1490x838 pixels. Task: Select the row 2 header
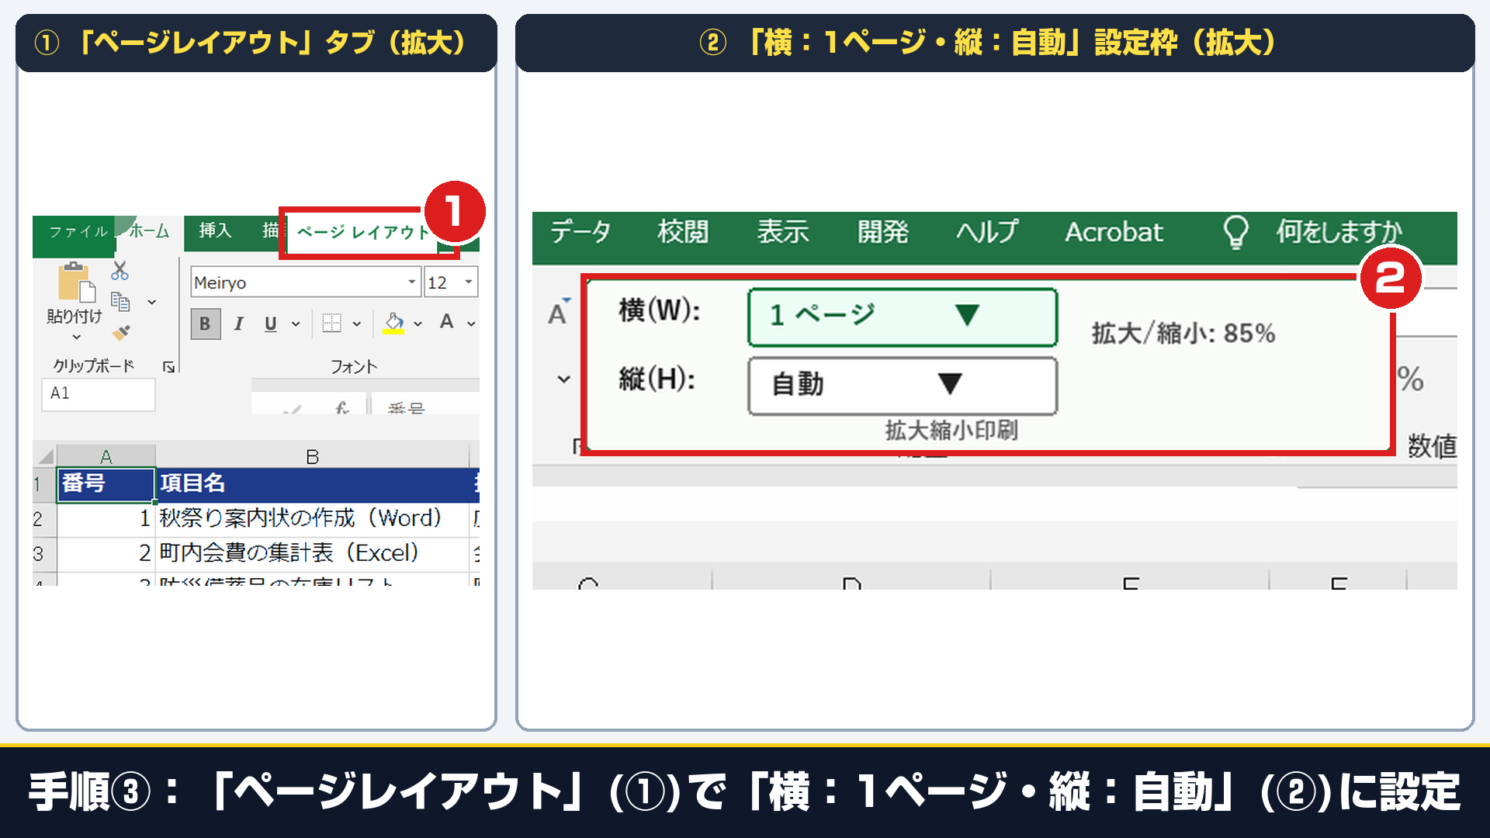click(44, 519)
